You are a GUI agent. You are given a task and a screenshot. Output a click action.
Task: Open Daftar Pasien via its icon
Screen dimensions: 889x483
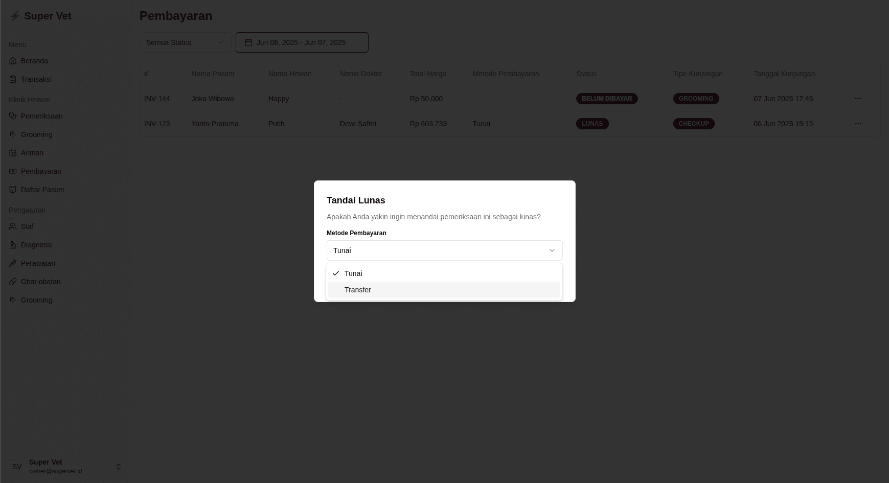tap(13, 190)
